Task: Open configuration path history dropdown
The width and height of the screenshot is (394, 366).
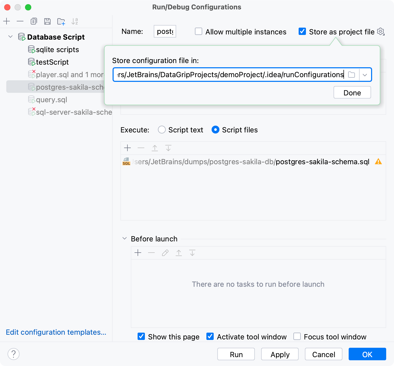Action: point(365,75)
